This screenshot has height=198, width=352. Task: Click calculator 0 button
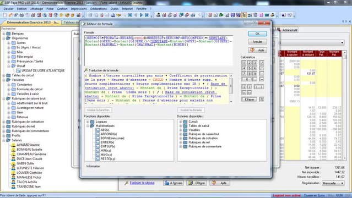(x=247, y=79)
